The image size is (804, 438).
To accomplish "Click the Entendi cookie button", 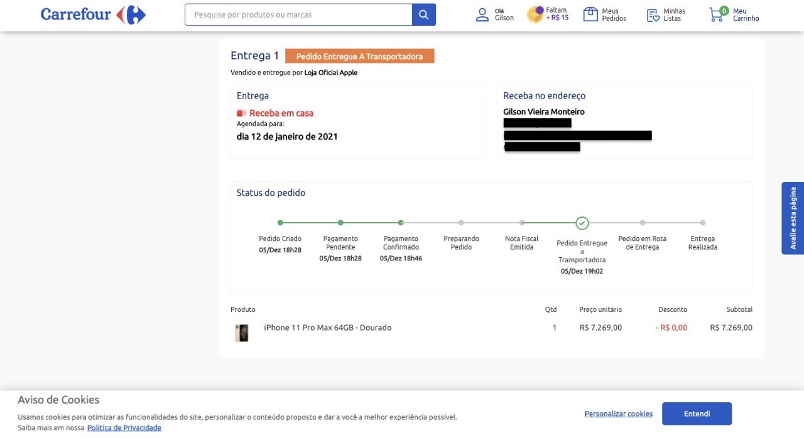I will click(x=697, y=414).
